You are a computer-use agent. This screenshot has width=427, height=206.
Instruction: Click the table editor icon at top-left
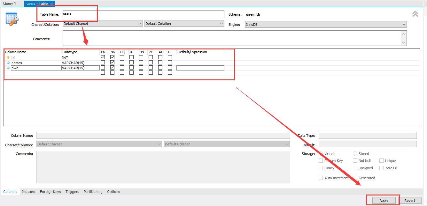(12, 18)
